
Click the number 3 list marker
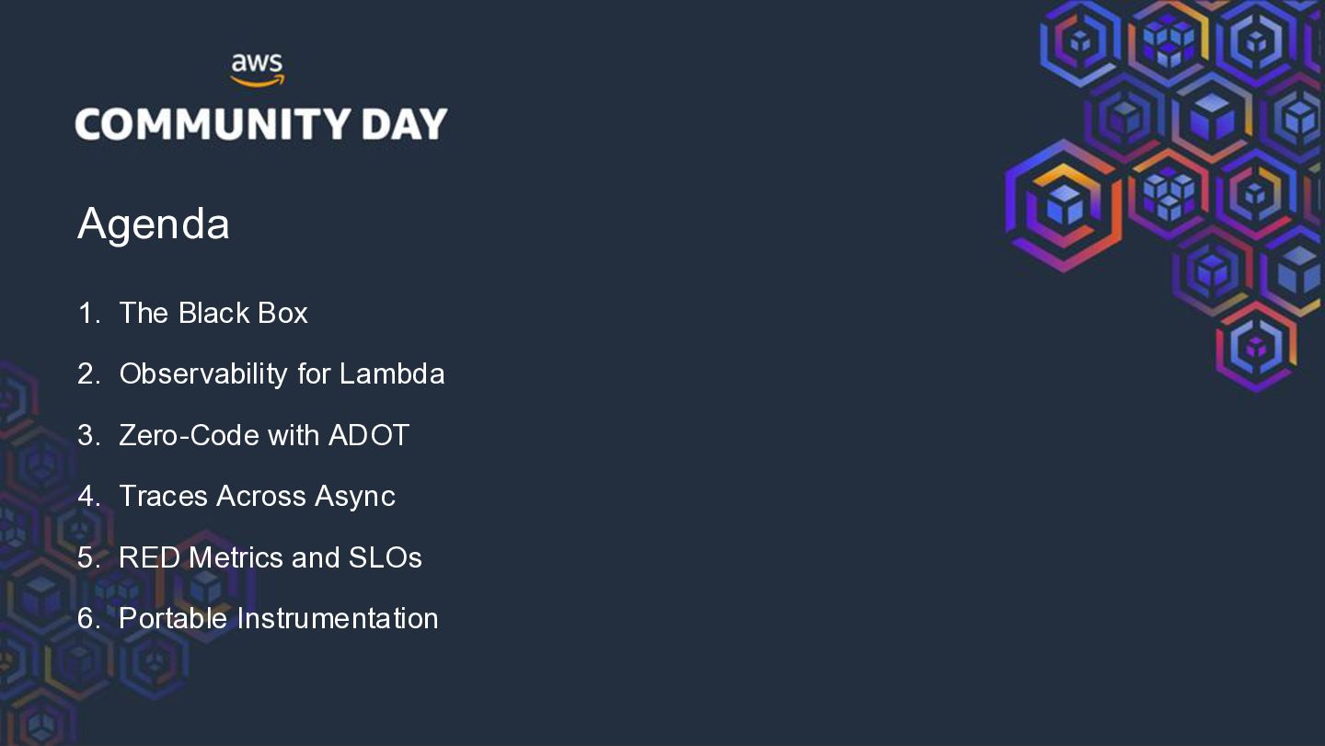pos(89,435)
